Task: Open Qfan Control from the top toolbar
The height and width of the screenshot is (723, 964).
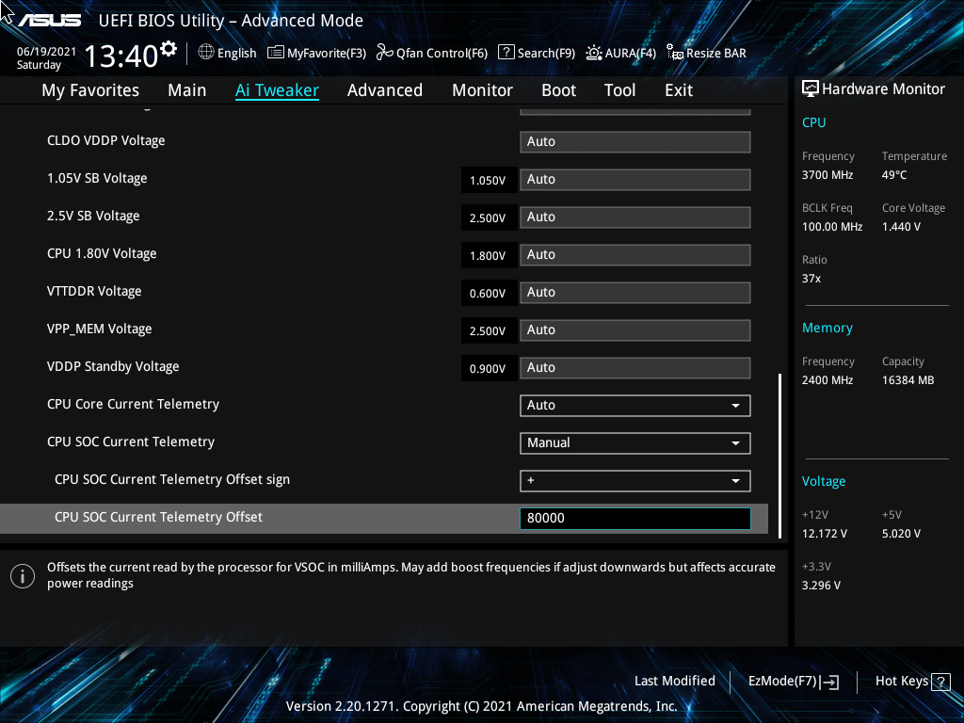Action: 431,53
